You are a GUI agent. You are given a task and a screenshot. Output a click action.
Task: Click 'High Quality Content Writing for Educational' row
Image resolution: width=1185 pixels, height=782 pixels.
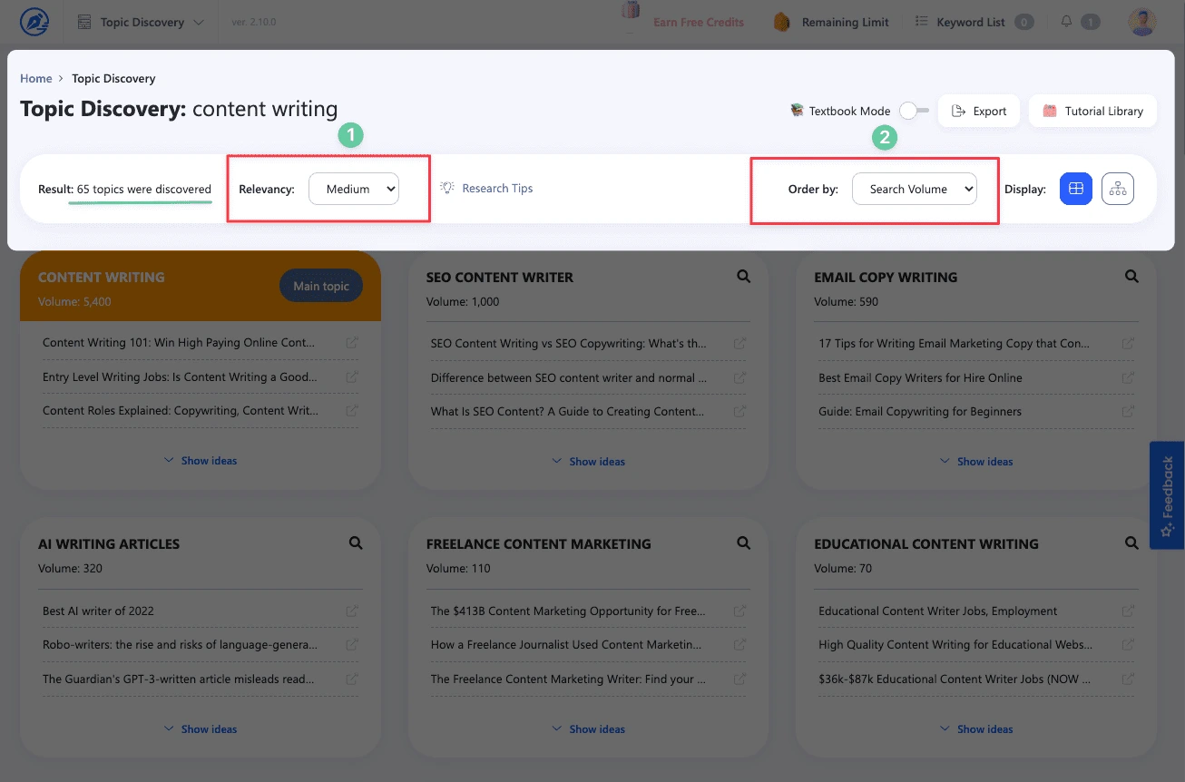(976, 645)
